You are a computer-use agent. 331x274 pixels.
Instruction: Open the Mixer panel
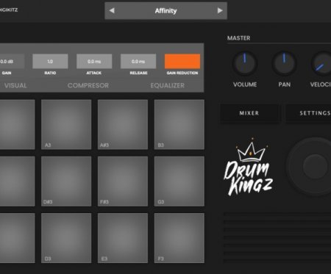pyautogui.click(x=249, y=113)
